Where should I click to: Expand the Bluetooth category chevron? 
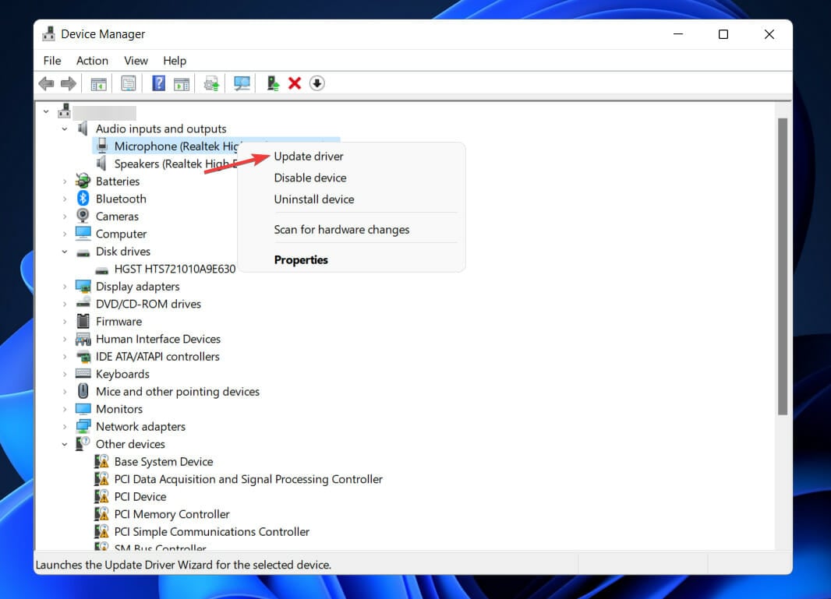[x=65, y=199]
